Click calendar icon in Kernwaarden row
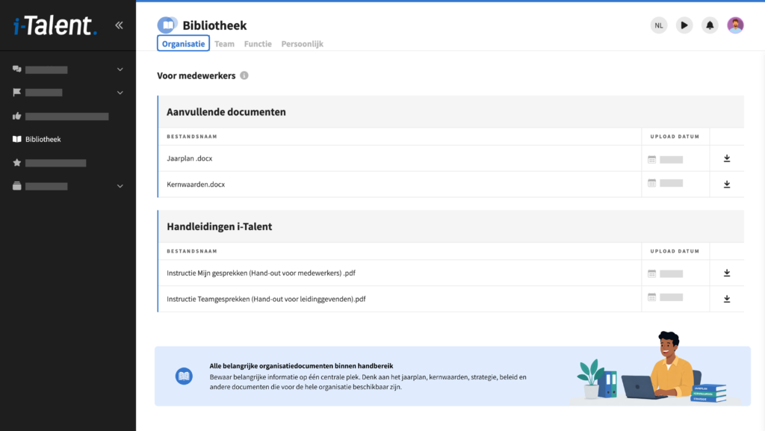This screenshot has height=431, width=765. tap(651, 183)
